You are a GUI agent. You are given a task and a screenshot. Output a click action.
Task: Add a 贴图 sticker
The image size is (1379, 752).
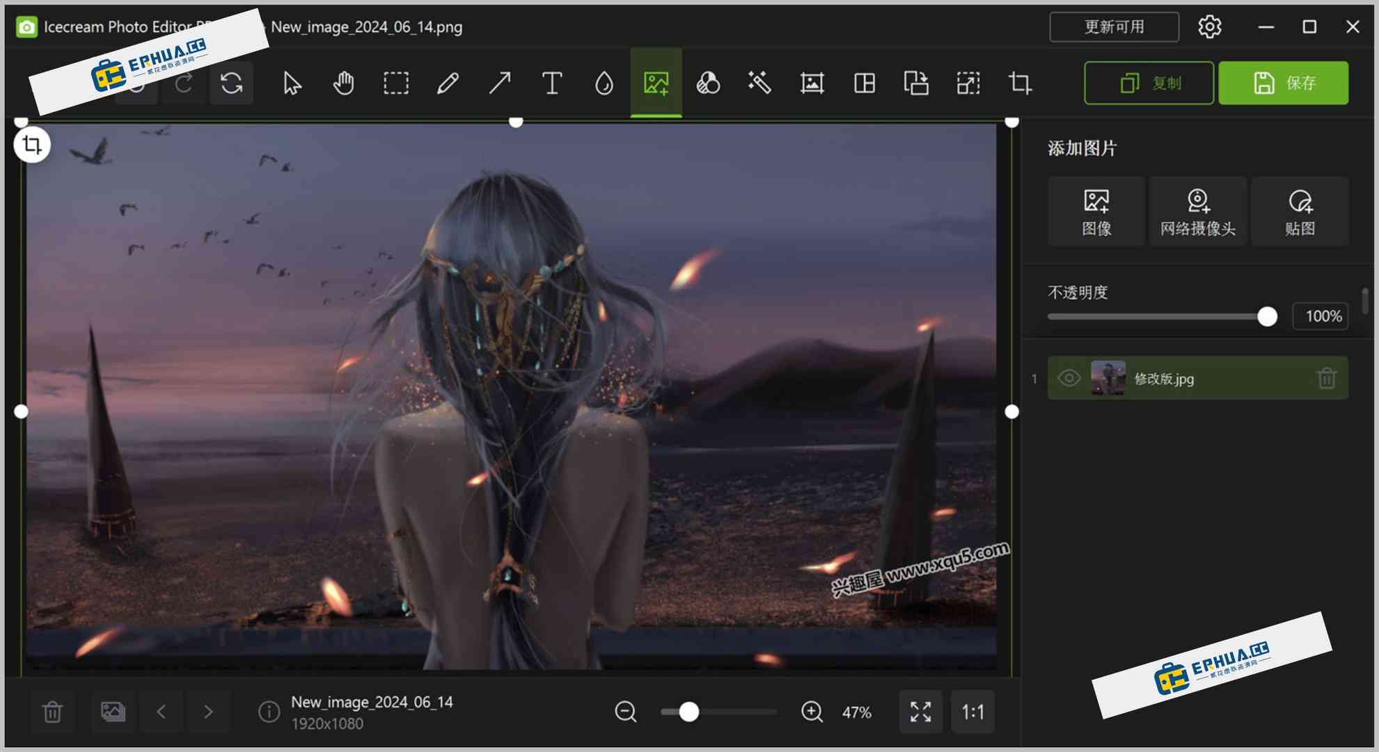coord(1300,211)
